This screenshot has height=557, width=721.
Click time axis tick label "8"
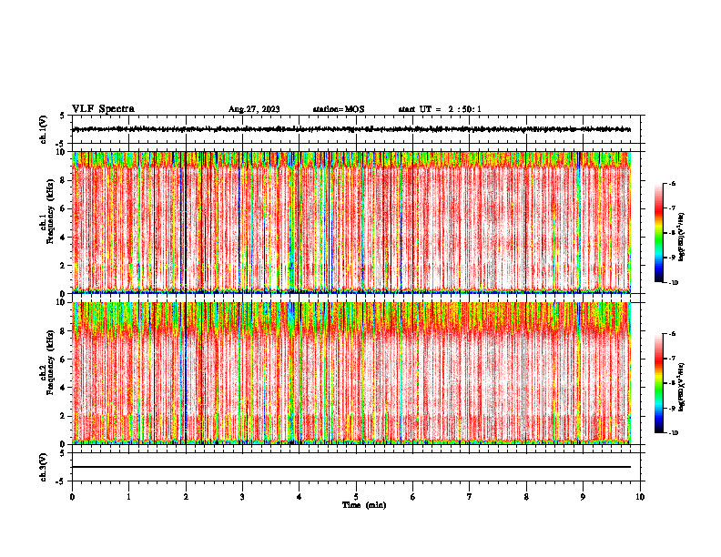(526, 497)
